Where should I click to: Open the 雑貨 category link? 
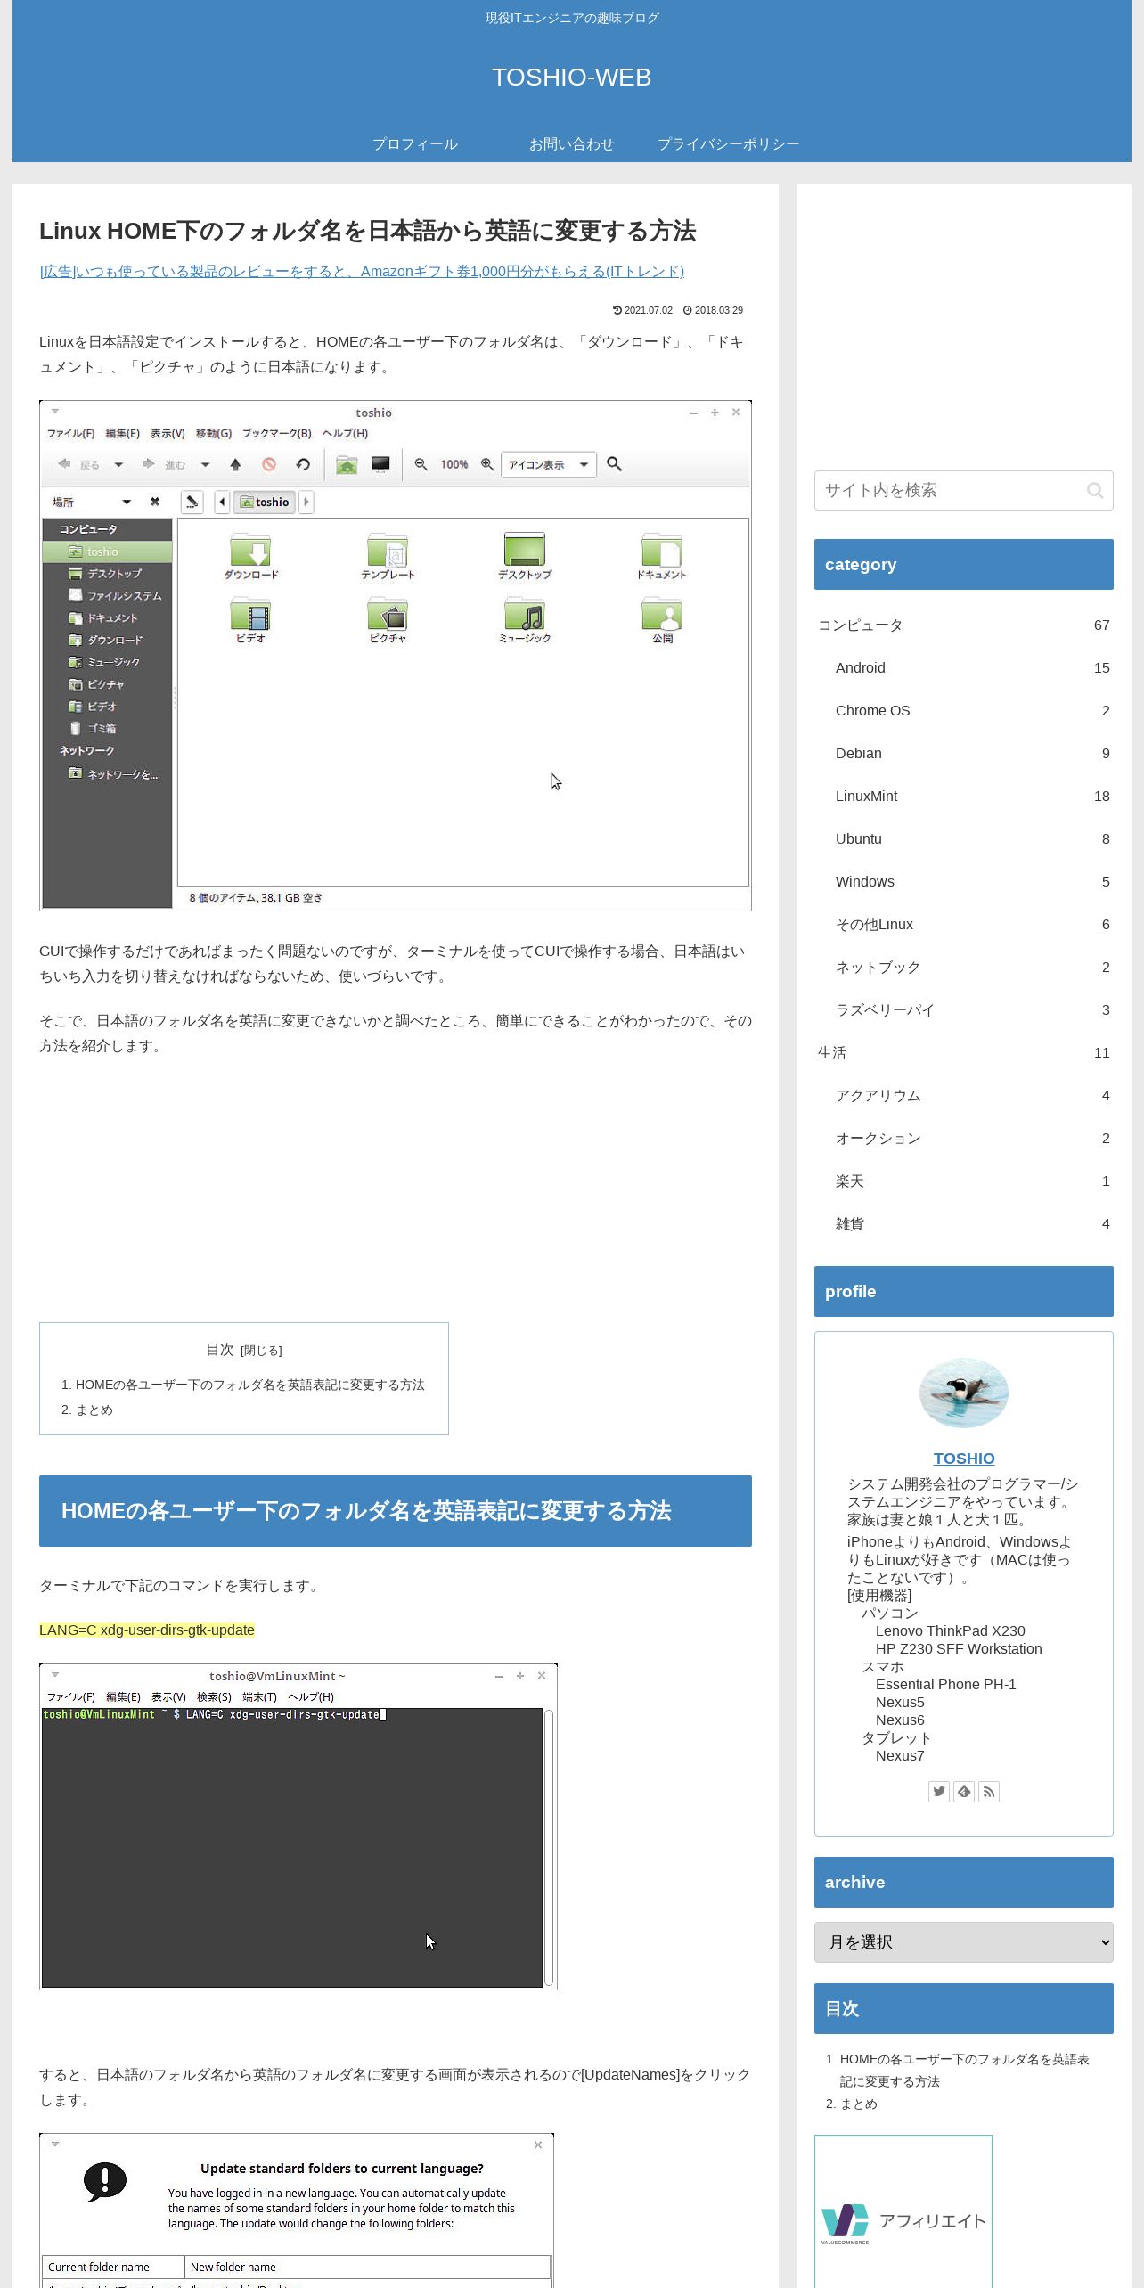click(973, 1223)
